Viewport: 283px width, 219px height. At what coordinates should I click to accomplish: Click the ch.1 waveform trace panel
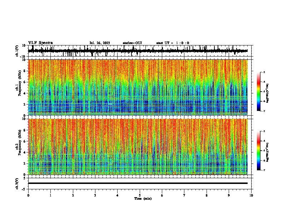pos(139,51)
